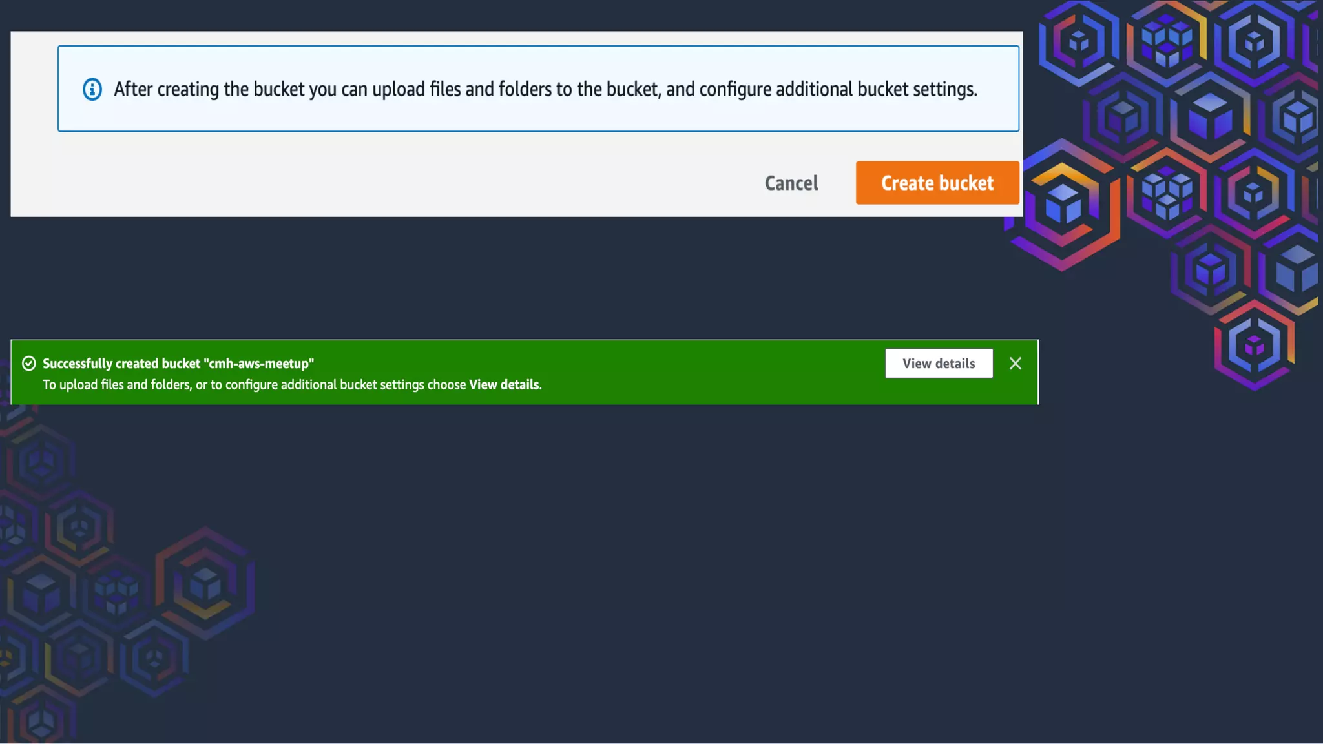Click the 'After creating the bucket' info message
The image size is (1323, 744).
545,89
